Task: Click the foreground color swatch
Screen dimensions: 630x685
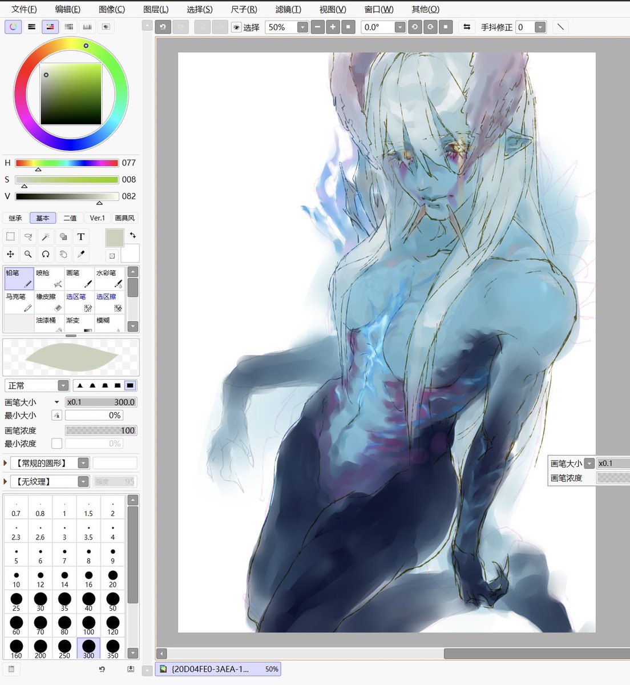Action: pos(114,239)
